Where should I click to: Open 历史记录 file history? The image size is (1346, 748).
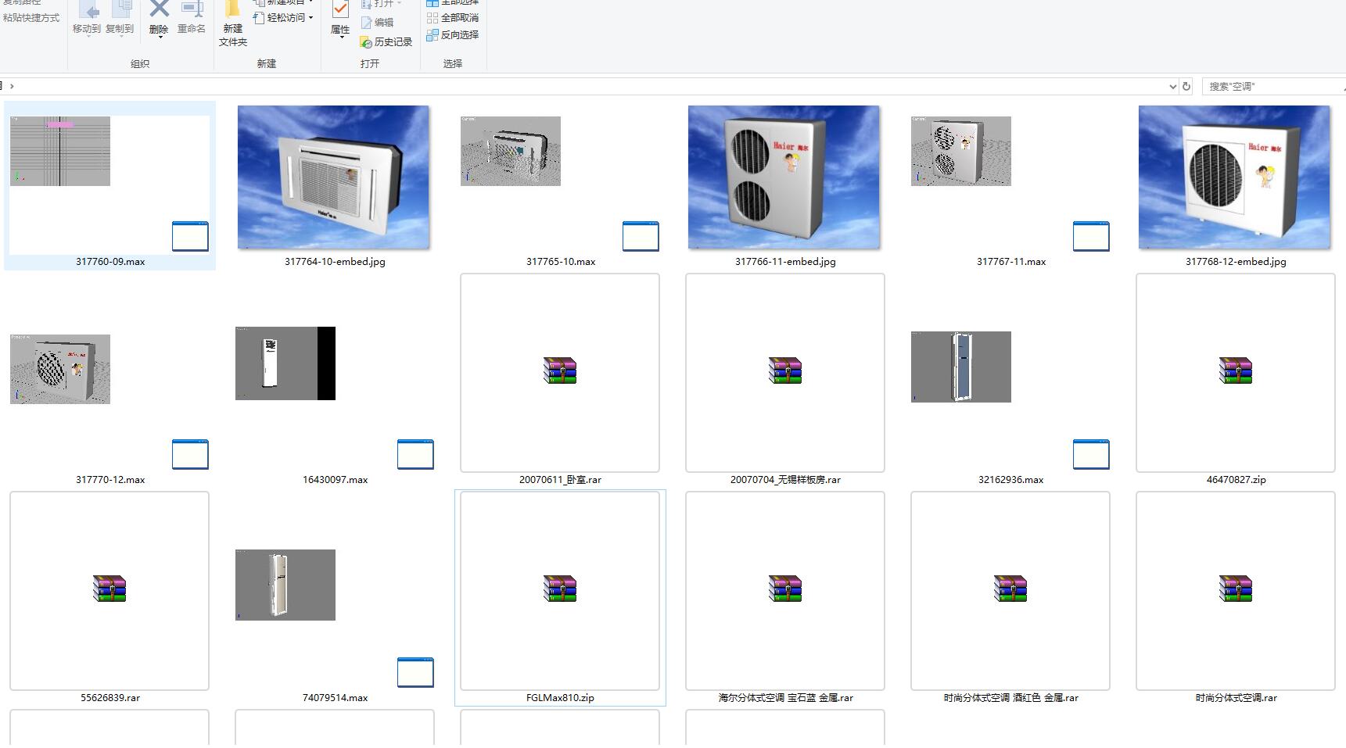[x=386, y=42]
